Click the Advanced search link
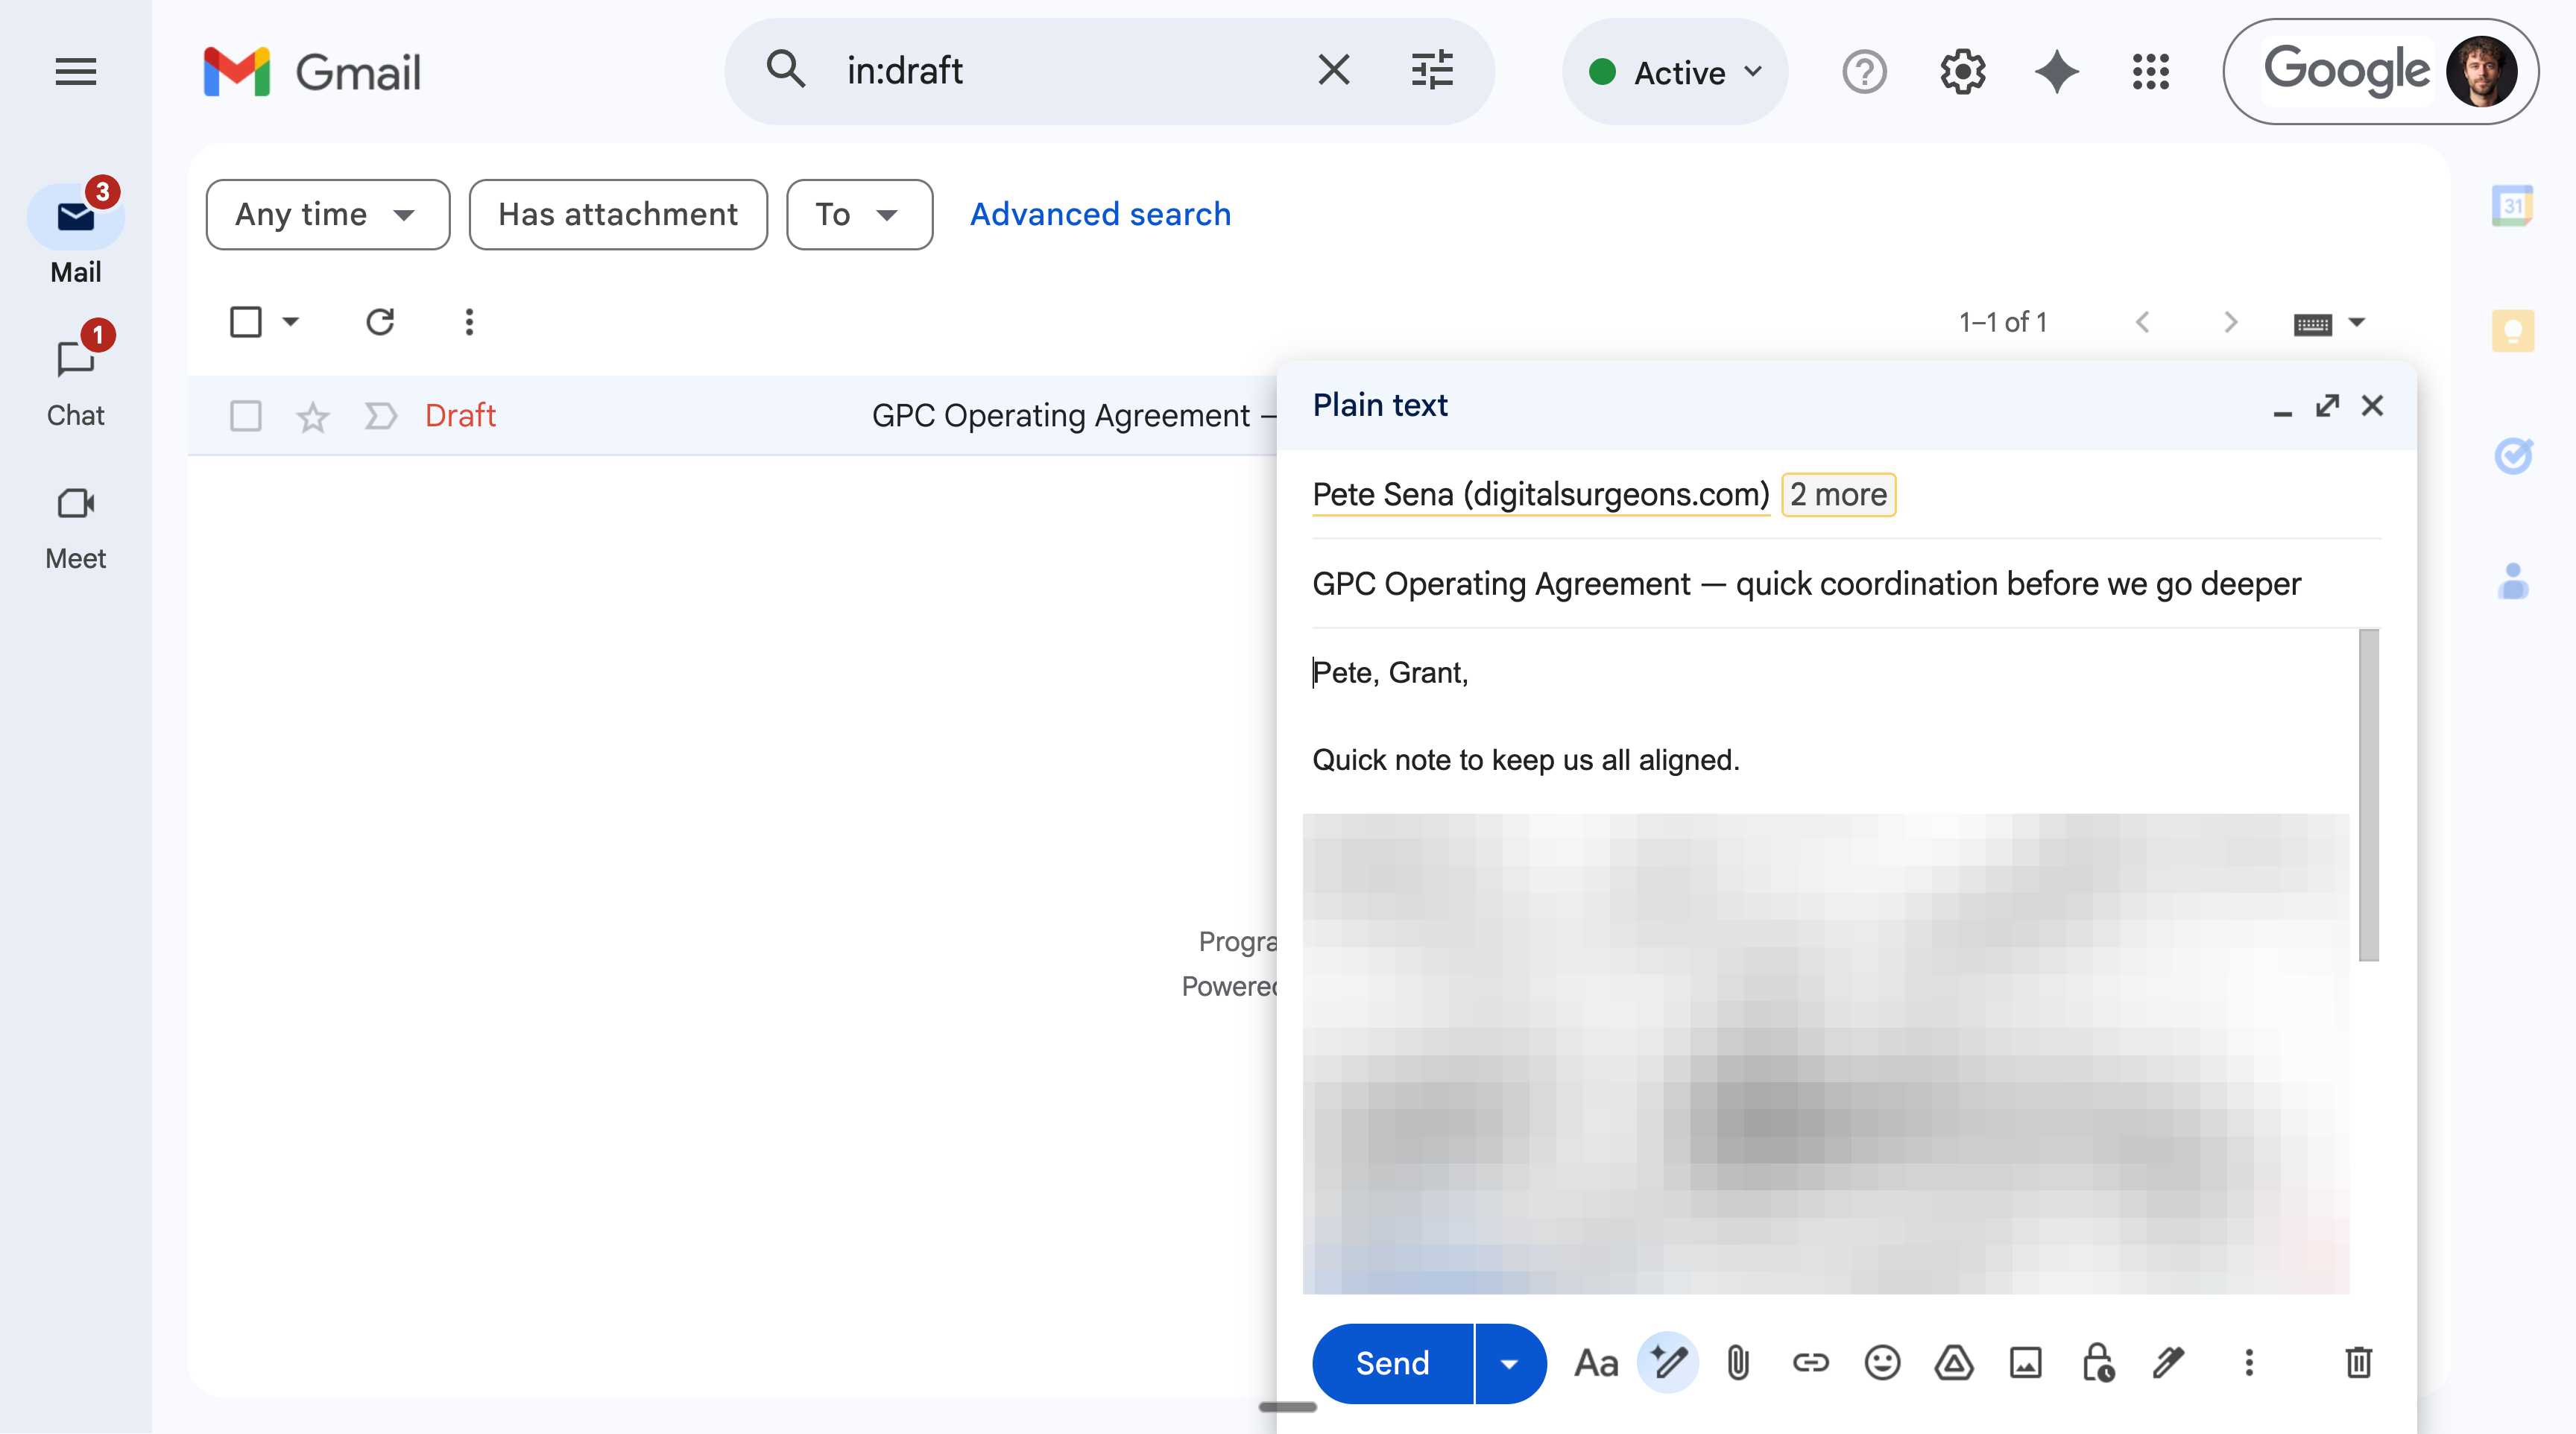2576x1434 pixels. click(1100, 215)
